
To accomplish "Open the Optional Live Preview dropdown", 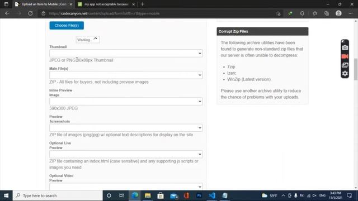I will point(126,154).
